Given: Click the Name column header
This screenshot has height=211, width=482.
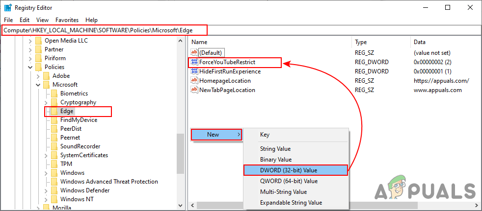Looking at the screenshot, I should (x=270, y=42).
